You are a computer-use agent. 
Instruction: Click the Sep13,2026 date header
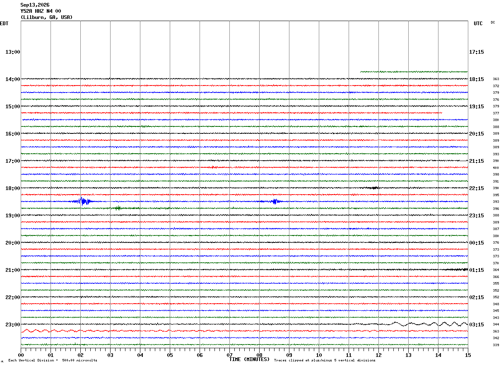[35, 5]
